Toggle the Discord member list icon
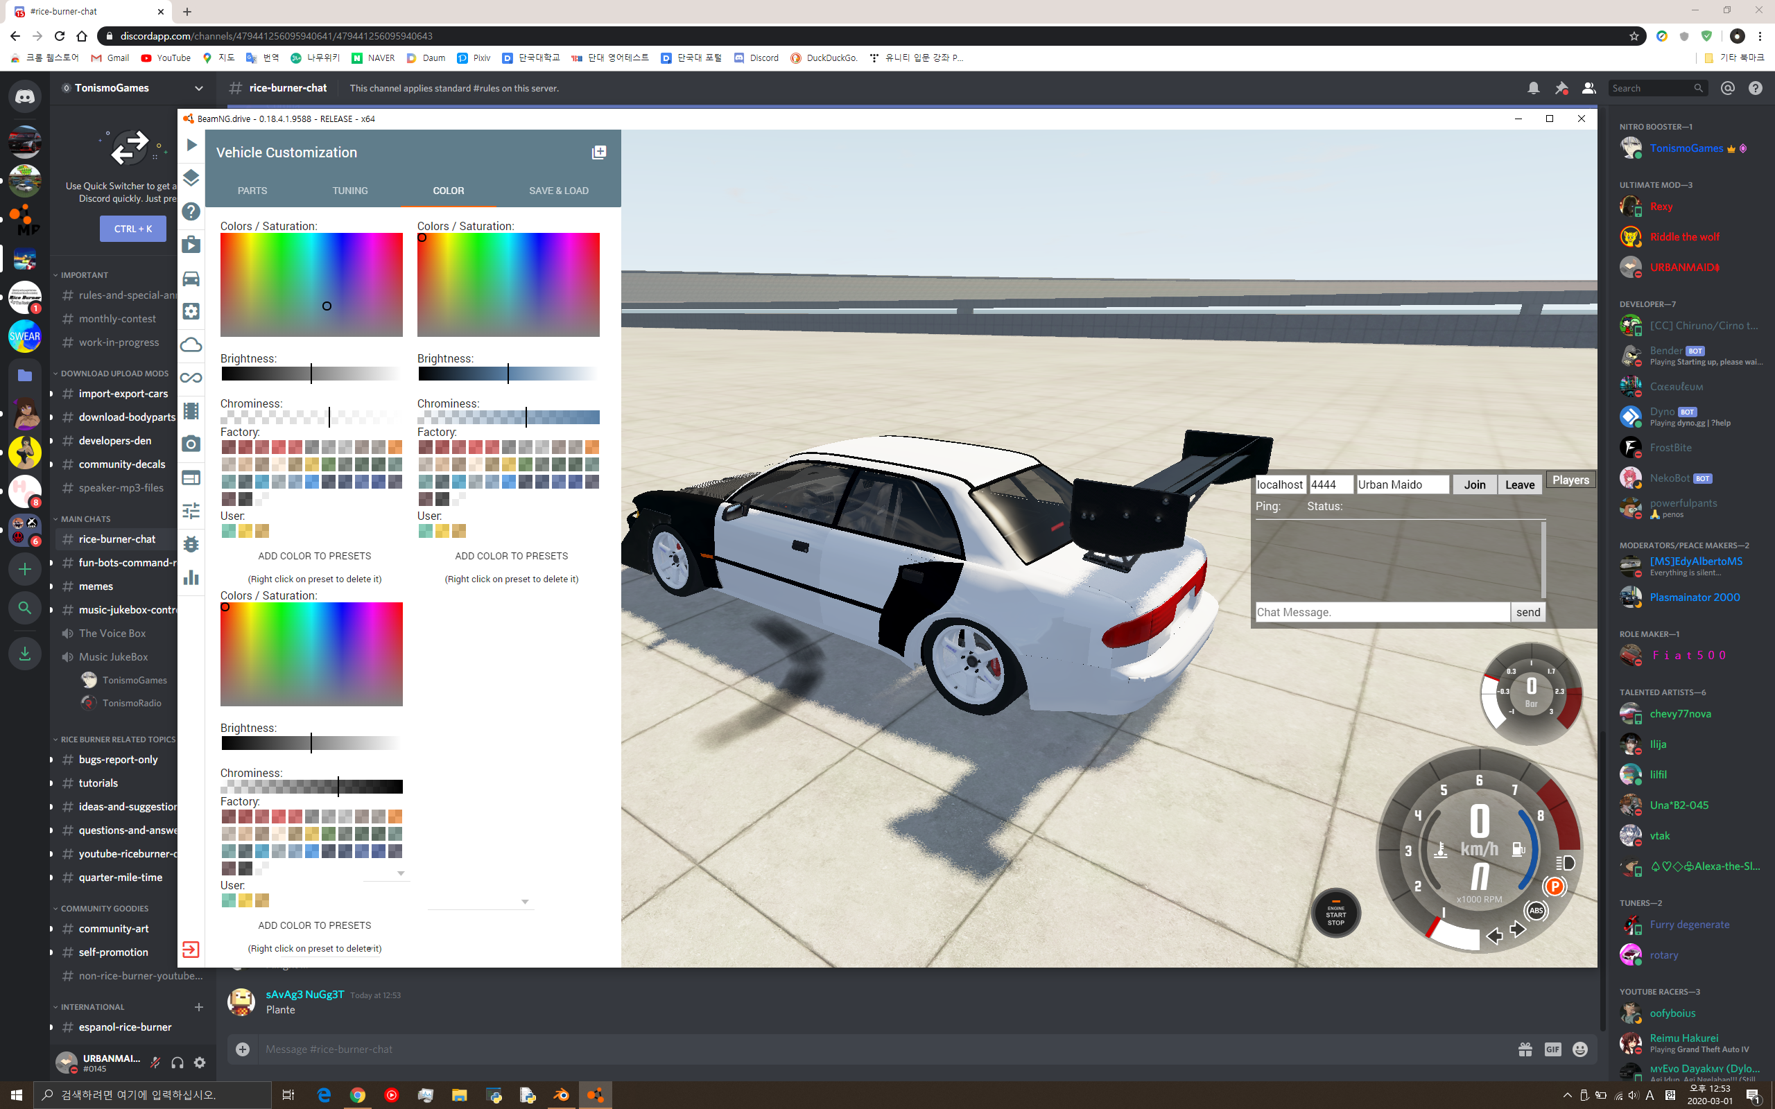1775x1109 pixels. [1588, 88]
